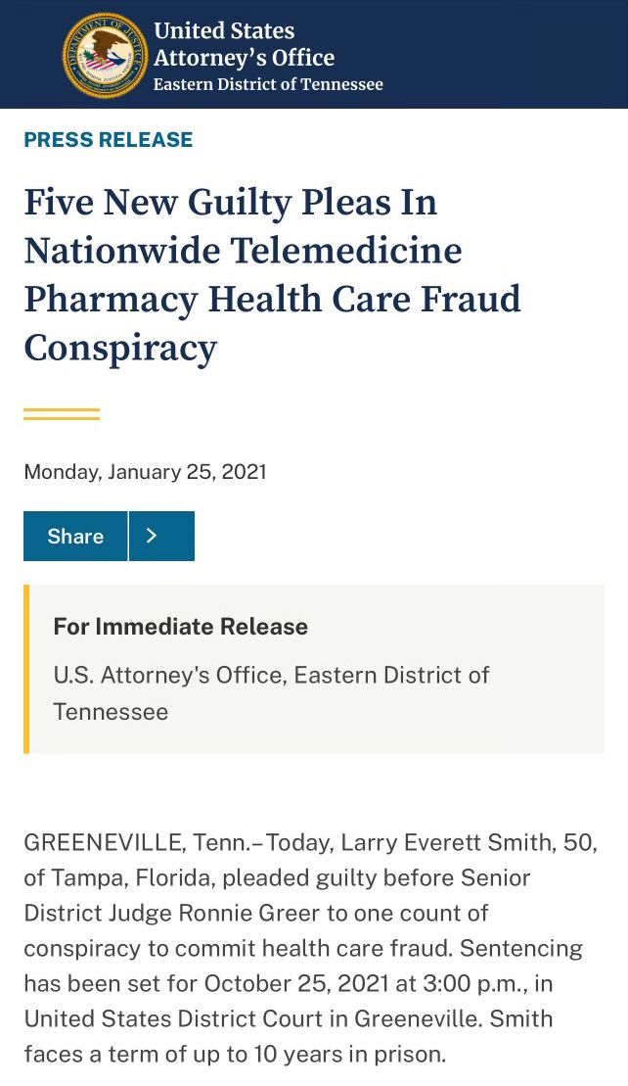Expand share options with the chevron arrow

point(161,536)
